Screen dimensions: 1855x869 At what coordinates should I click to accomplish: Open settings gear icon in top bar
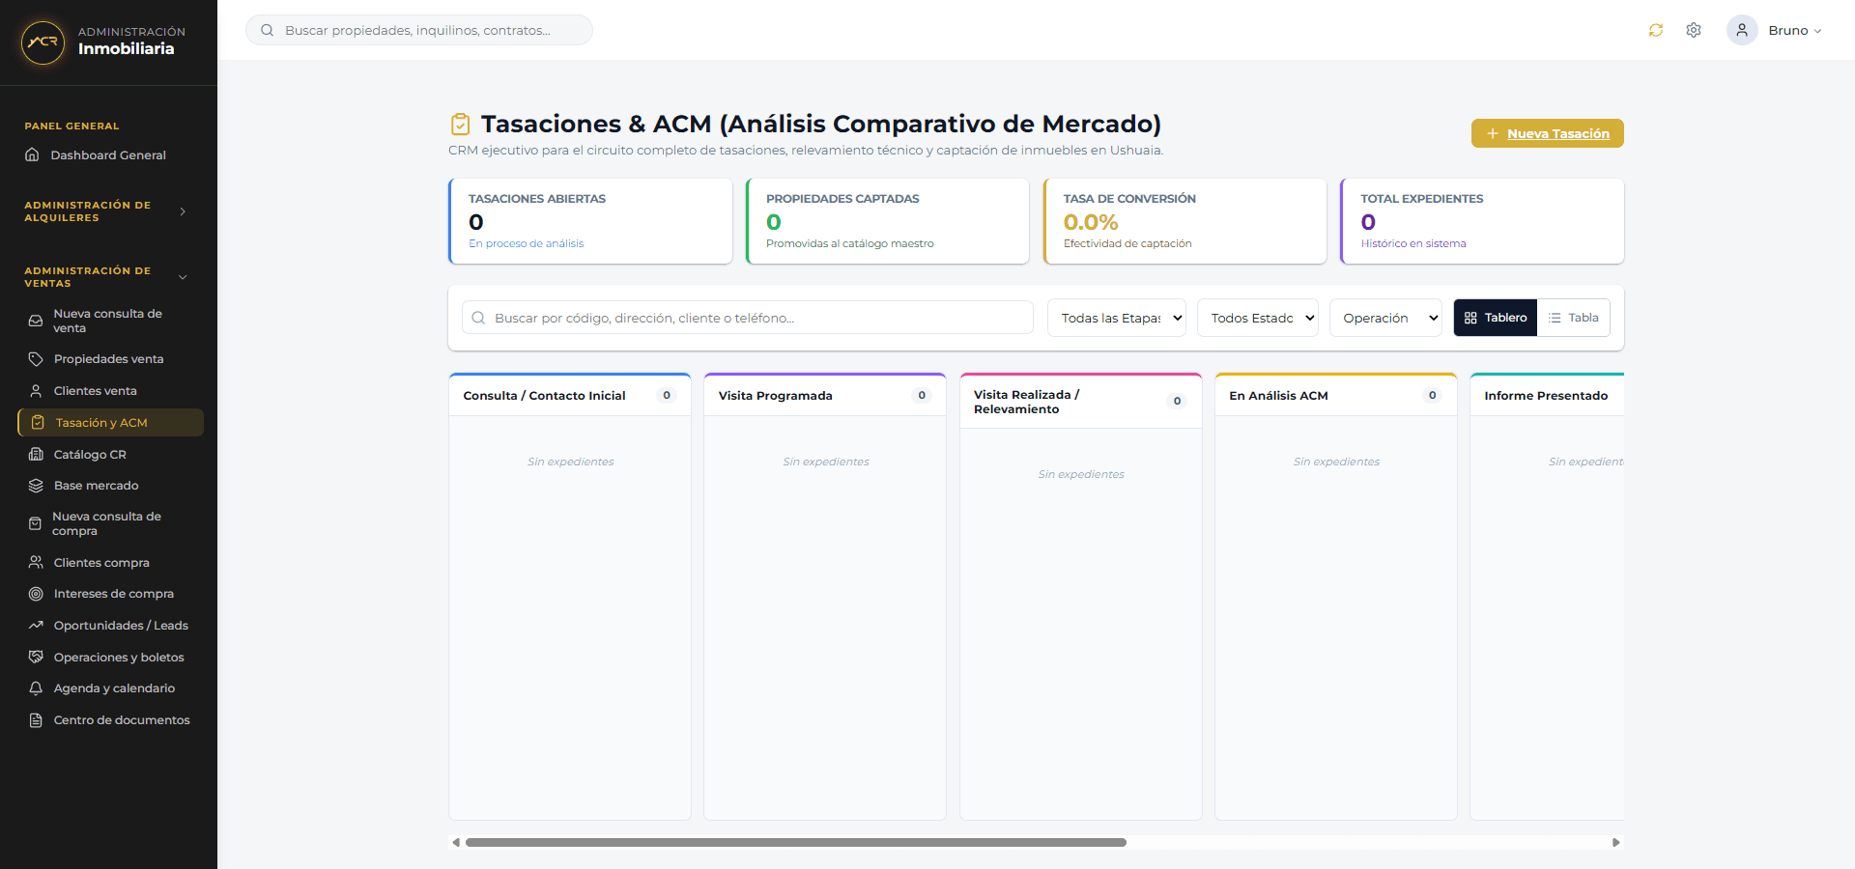coord(1694,30)
